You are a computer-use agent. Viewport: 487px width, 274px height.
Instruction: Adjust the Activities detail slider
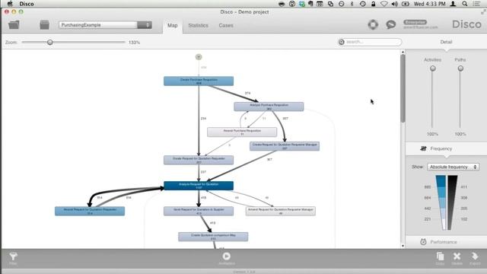click(433, 68)
